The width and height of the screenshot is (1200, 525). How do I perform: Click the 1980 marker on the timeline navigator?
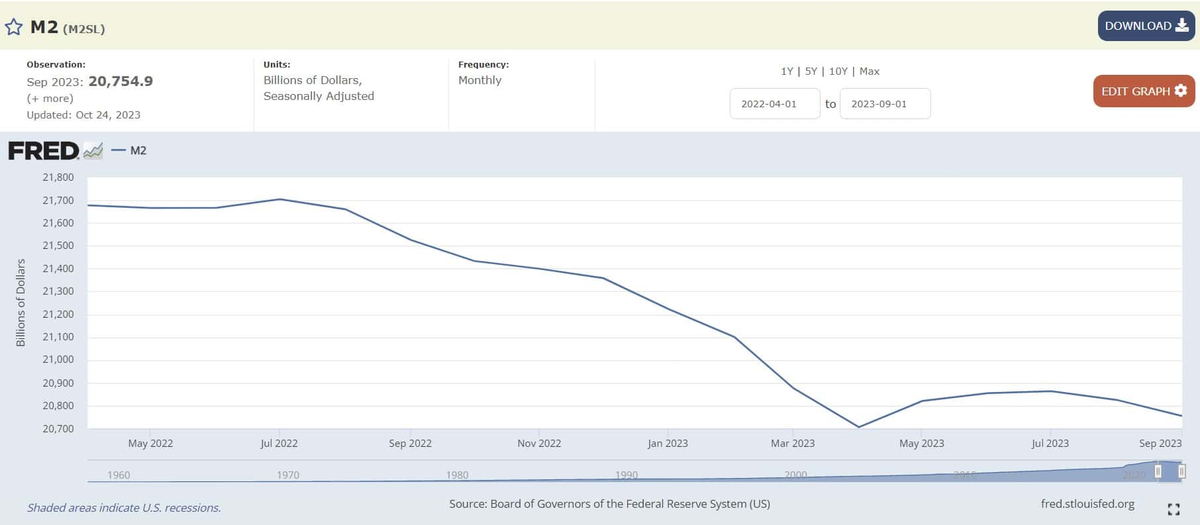[x=457, y=475]
